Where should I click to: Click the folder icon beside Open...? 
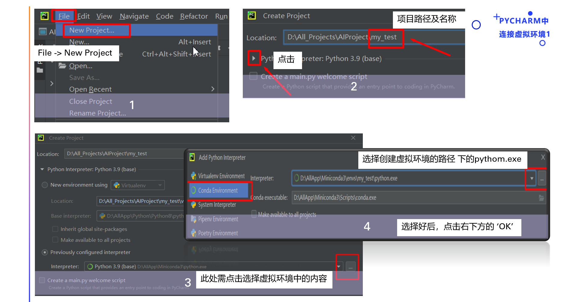[x=62, y=66]
